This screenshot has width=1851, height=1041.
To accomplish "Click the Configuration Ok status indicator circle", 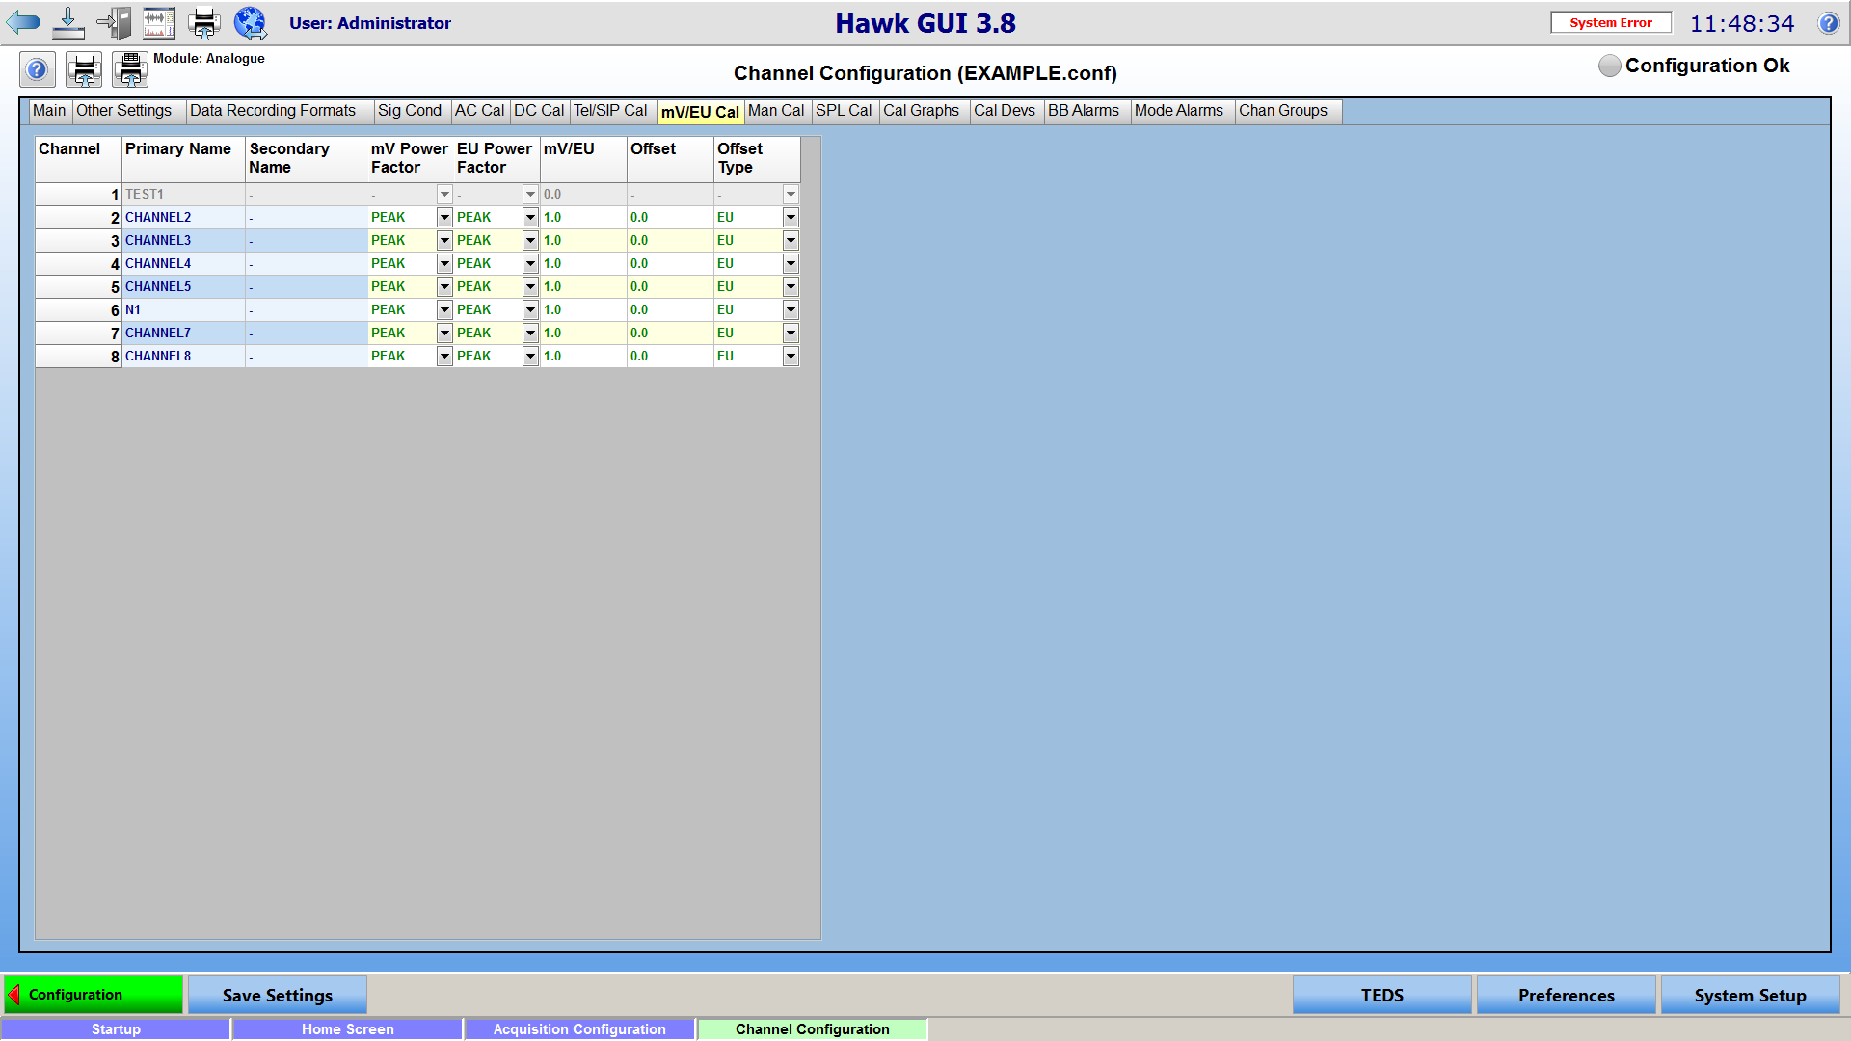I will tap(1609, 66).
